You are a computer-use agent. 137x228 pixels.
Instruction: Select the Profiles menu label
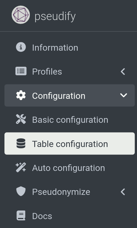point(47,72)
